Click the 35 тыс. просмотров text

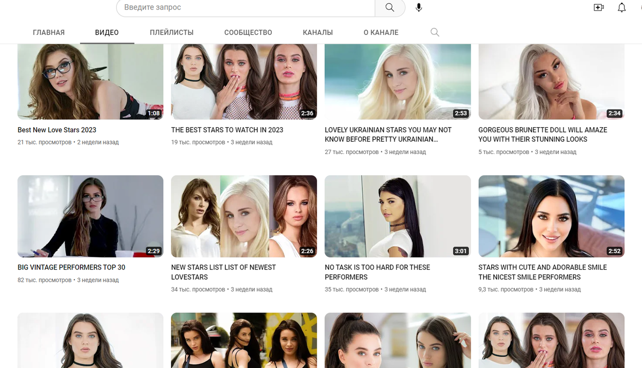pos(351,290)
